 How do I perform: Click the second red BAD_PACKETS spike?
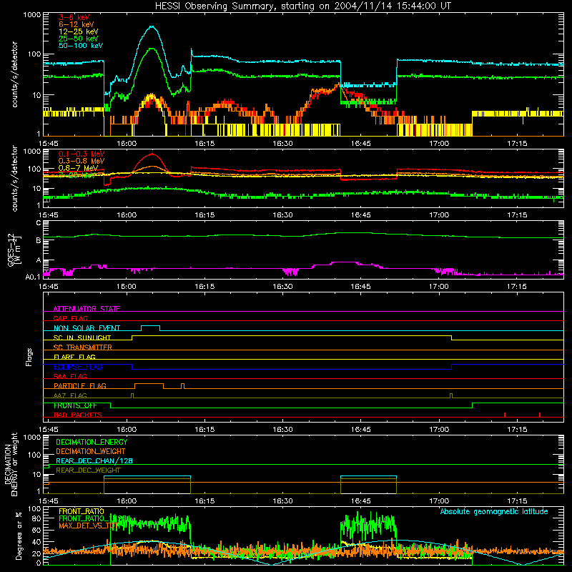click(x=540, y=415)
